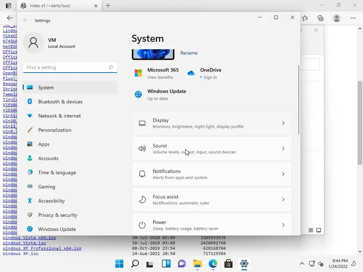This screenshot has width=363, height=272.
Task: Show hidden system tray icons
Action: (x=302, y=263)
